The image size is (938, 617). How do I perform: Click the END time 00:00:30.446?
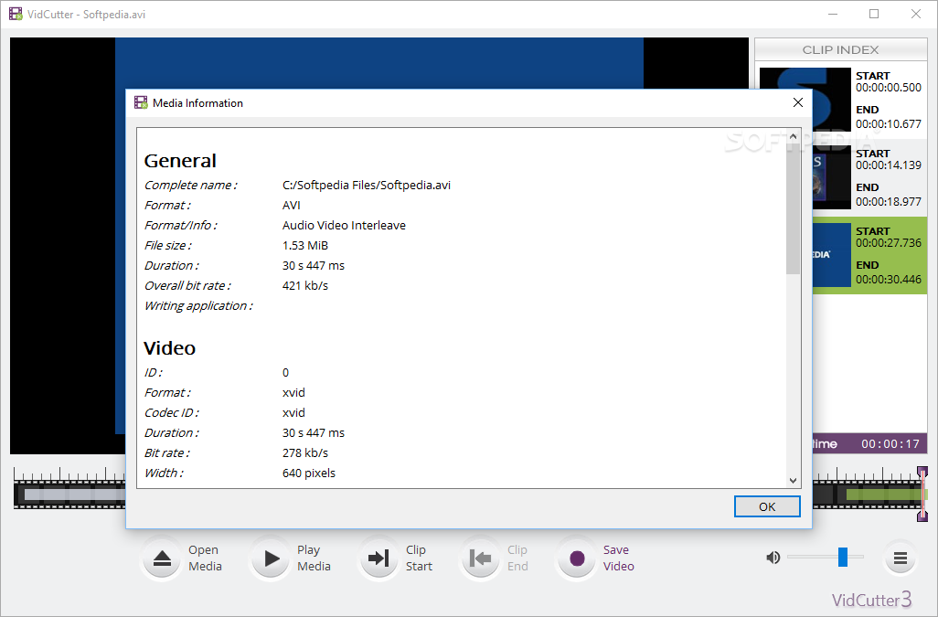889,279
